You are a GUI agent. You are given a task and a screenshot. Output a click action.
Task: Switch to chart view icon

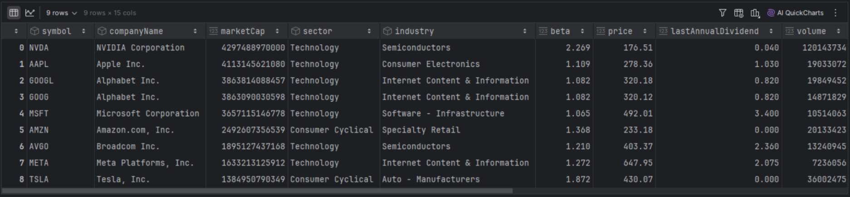pyautogui.click(x=30, y=13)
